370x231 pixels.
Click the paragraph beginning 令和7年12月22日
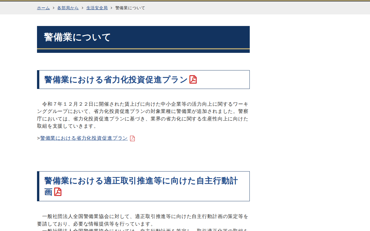[143, 115]
